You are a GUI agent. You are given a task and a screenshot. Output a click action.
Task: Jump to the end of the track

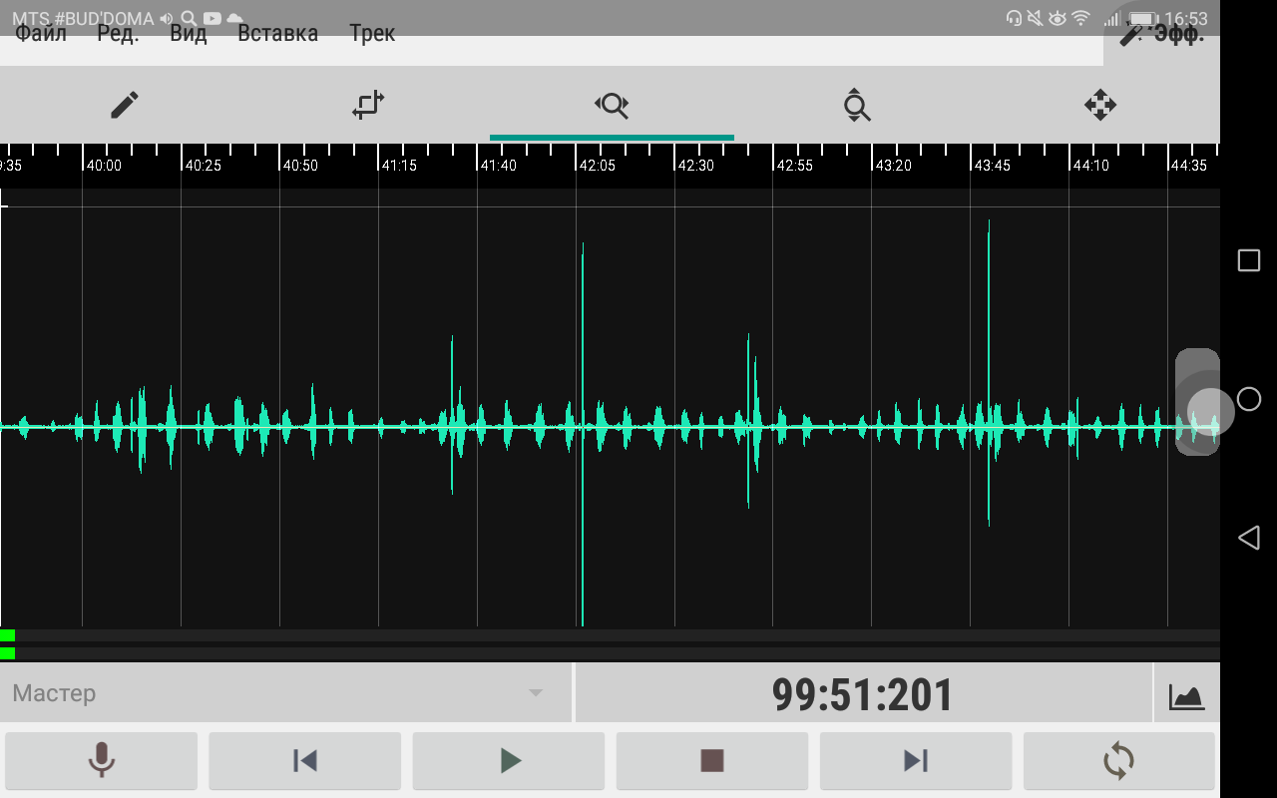[916, 761]
